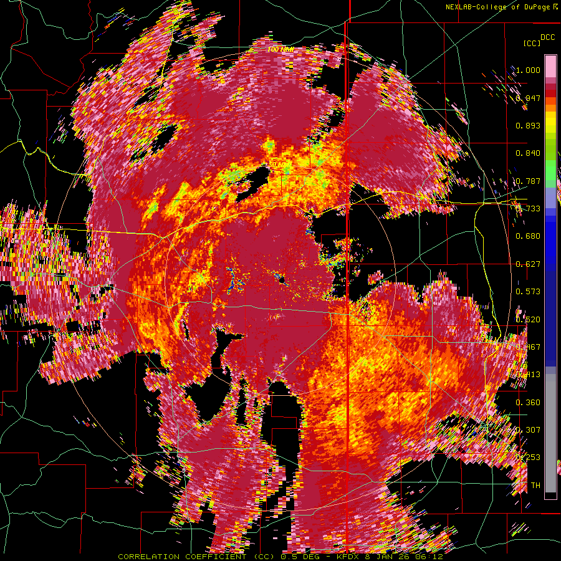The image size is (561, 561).
Task: Click the 0.307 legend value
Action: coord(528,430)
